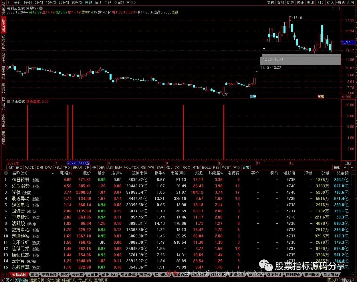Switch to 15分钟 period

tap(51, 3)
